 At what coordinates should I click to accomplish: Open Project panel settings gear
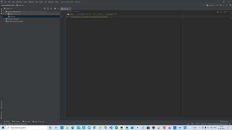coord(55,9)
